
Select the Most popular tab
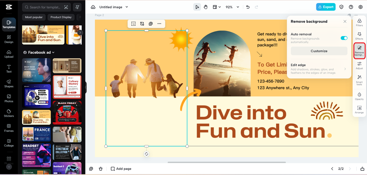(x=34, y=17)
